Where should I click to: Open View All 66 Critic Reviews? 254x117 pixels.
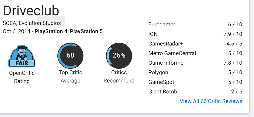(x=211, y=101)
